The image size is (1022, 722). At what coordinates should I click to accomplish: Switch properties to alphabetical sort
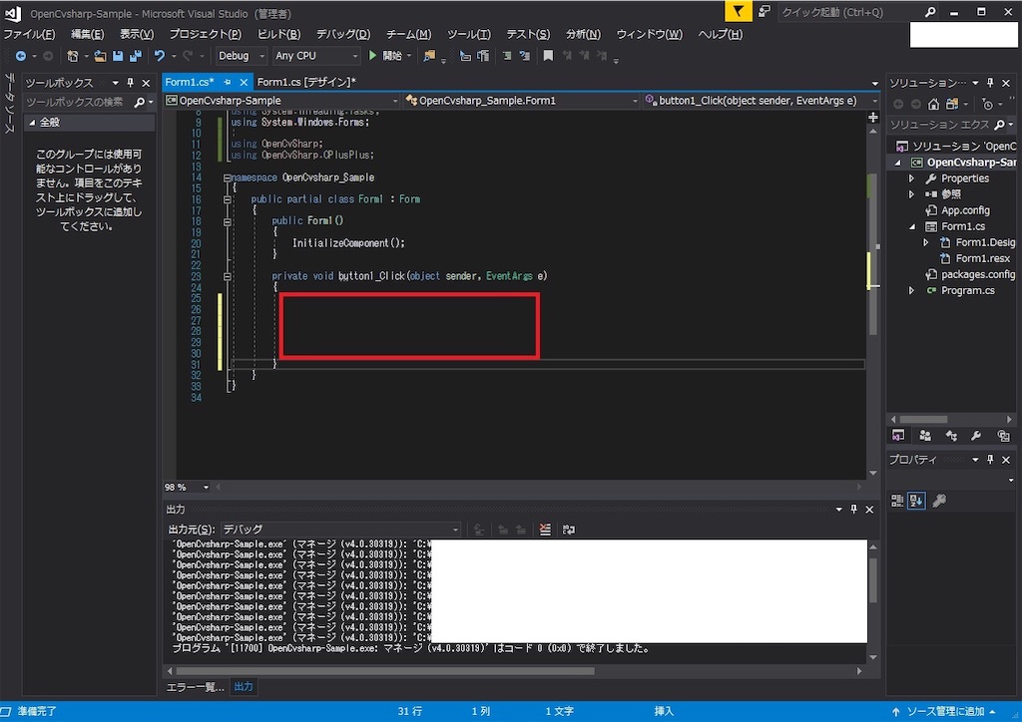coord(916,500)
